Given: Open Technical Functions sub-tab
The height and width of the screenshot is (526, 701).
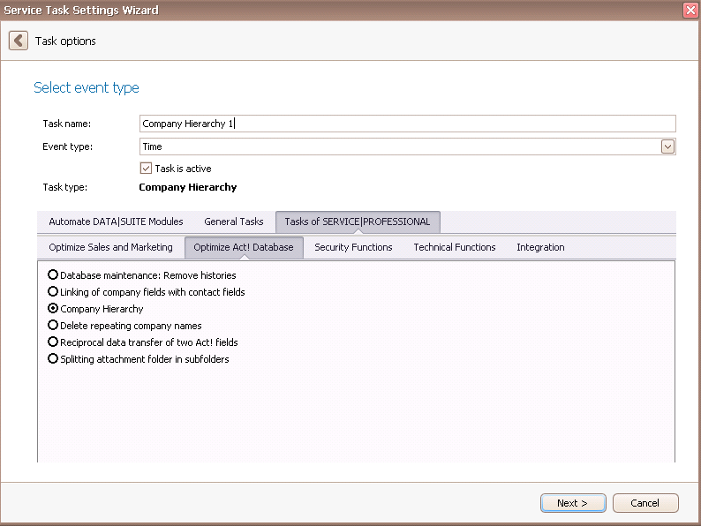Looking at the screenshot, I should pyautogui.click(x=454, y=247).
